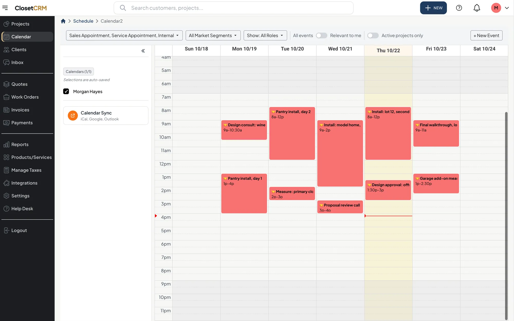Screen dimensions: 514x321
Task: Click the home breadcrumb icon
Action: [x=63, y=21]
